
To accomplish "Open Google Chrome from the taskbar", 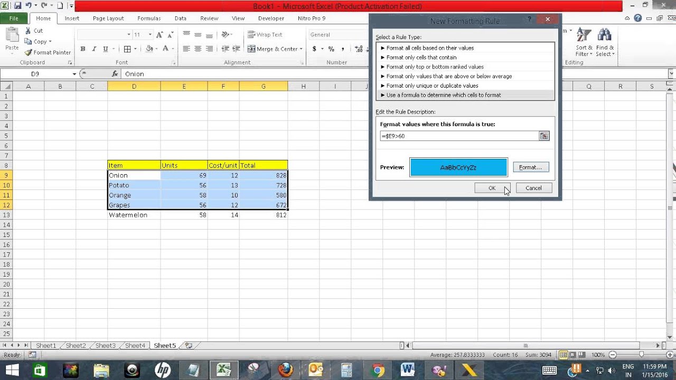I will (x=377, y=369).
